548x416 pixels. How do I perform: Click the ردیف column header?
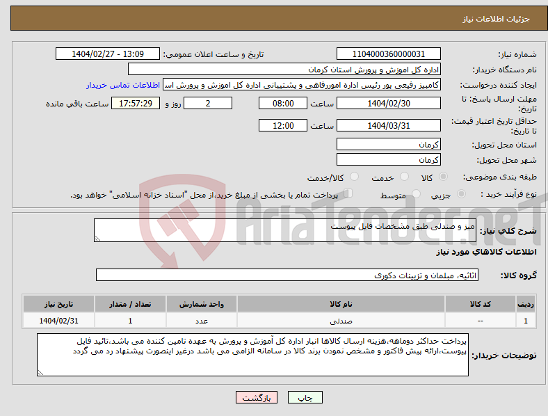(x=526, y=304)
